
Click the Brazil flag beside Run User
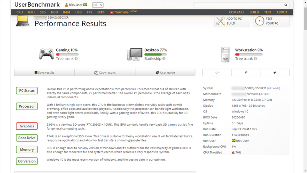(x=233, y=141)
